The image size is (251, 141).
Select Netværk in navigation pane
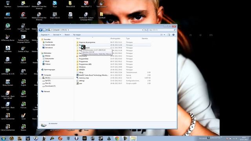coord(47,91)
